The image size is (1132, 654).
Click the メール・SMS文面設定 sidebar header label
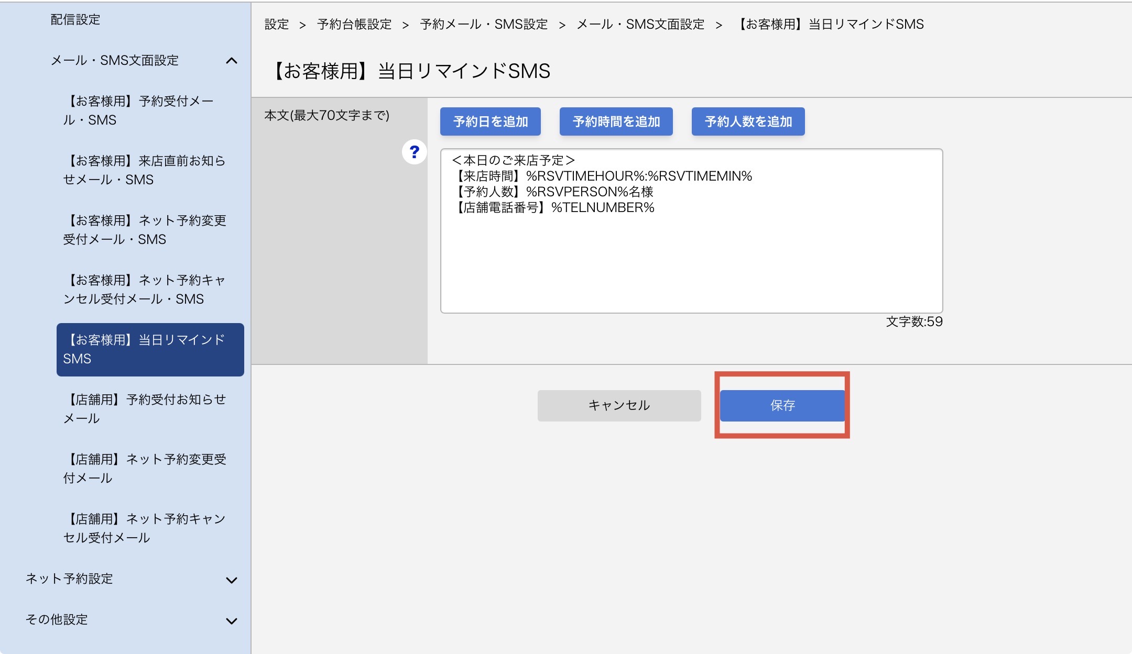(x=114, y=60)
